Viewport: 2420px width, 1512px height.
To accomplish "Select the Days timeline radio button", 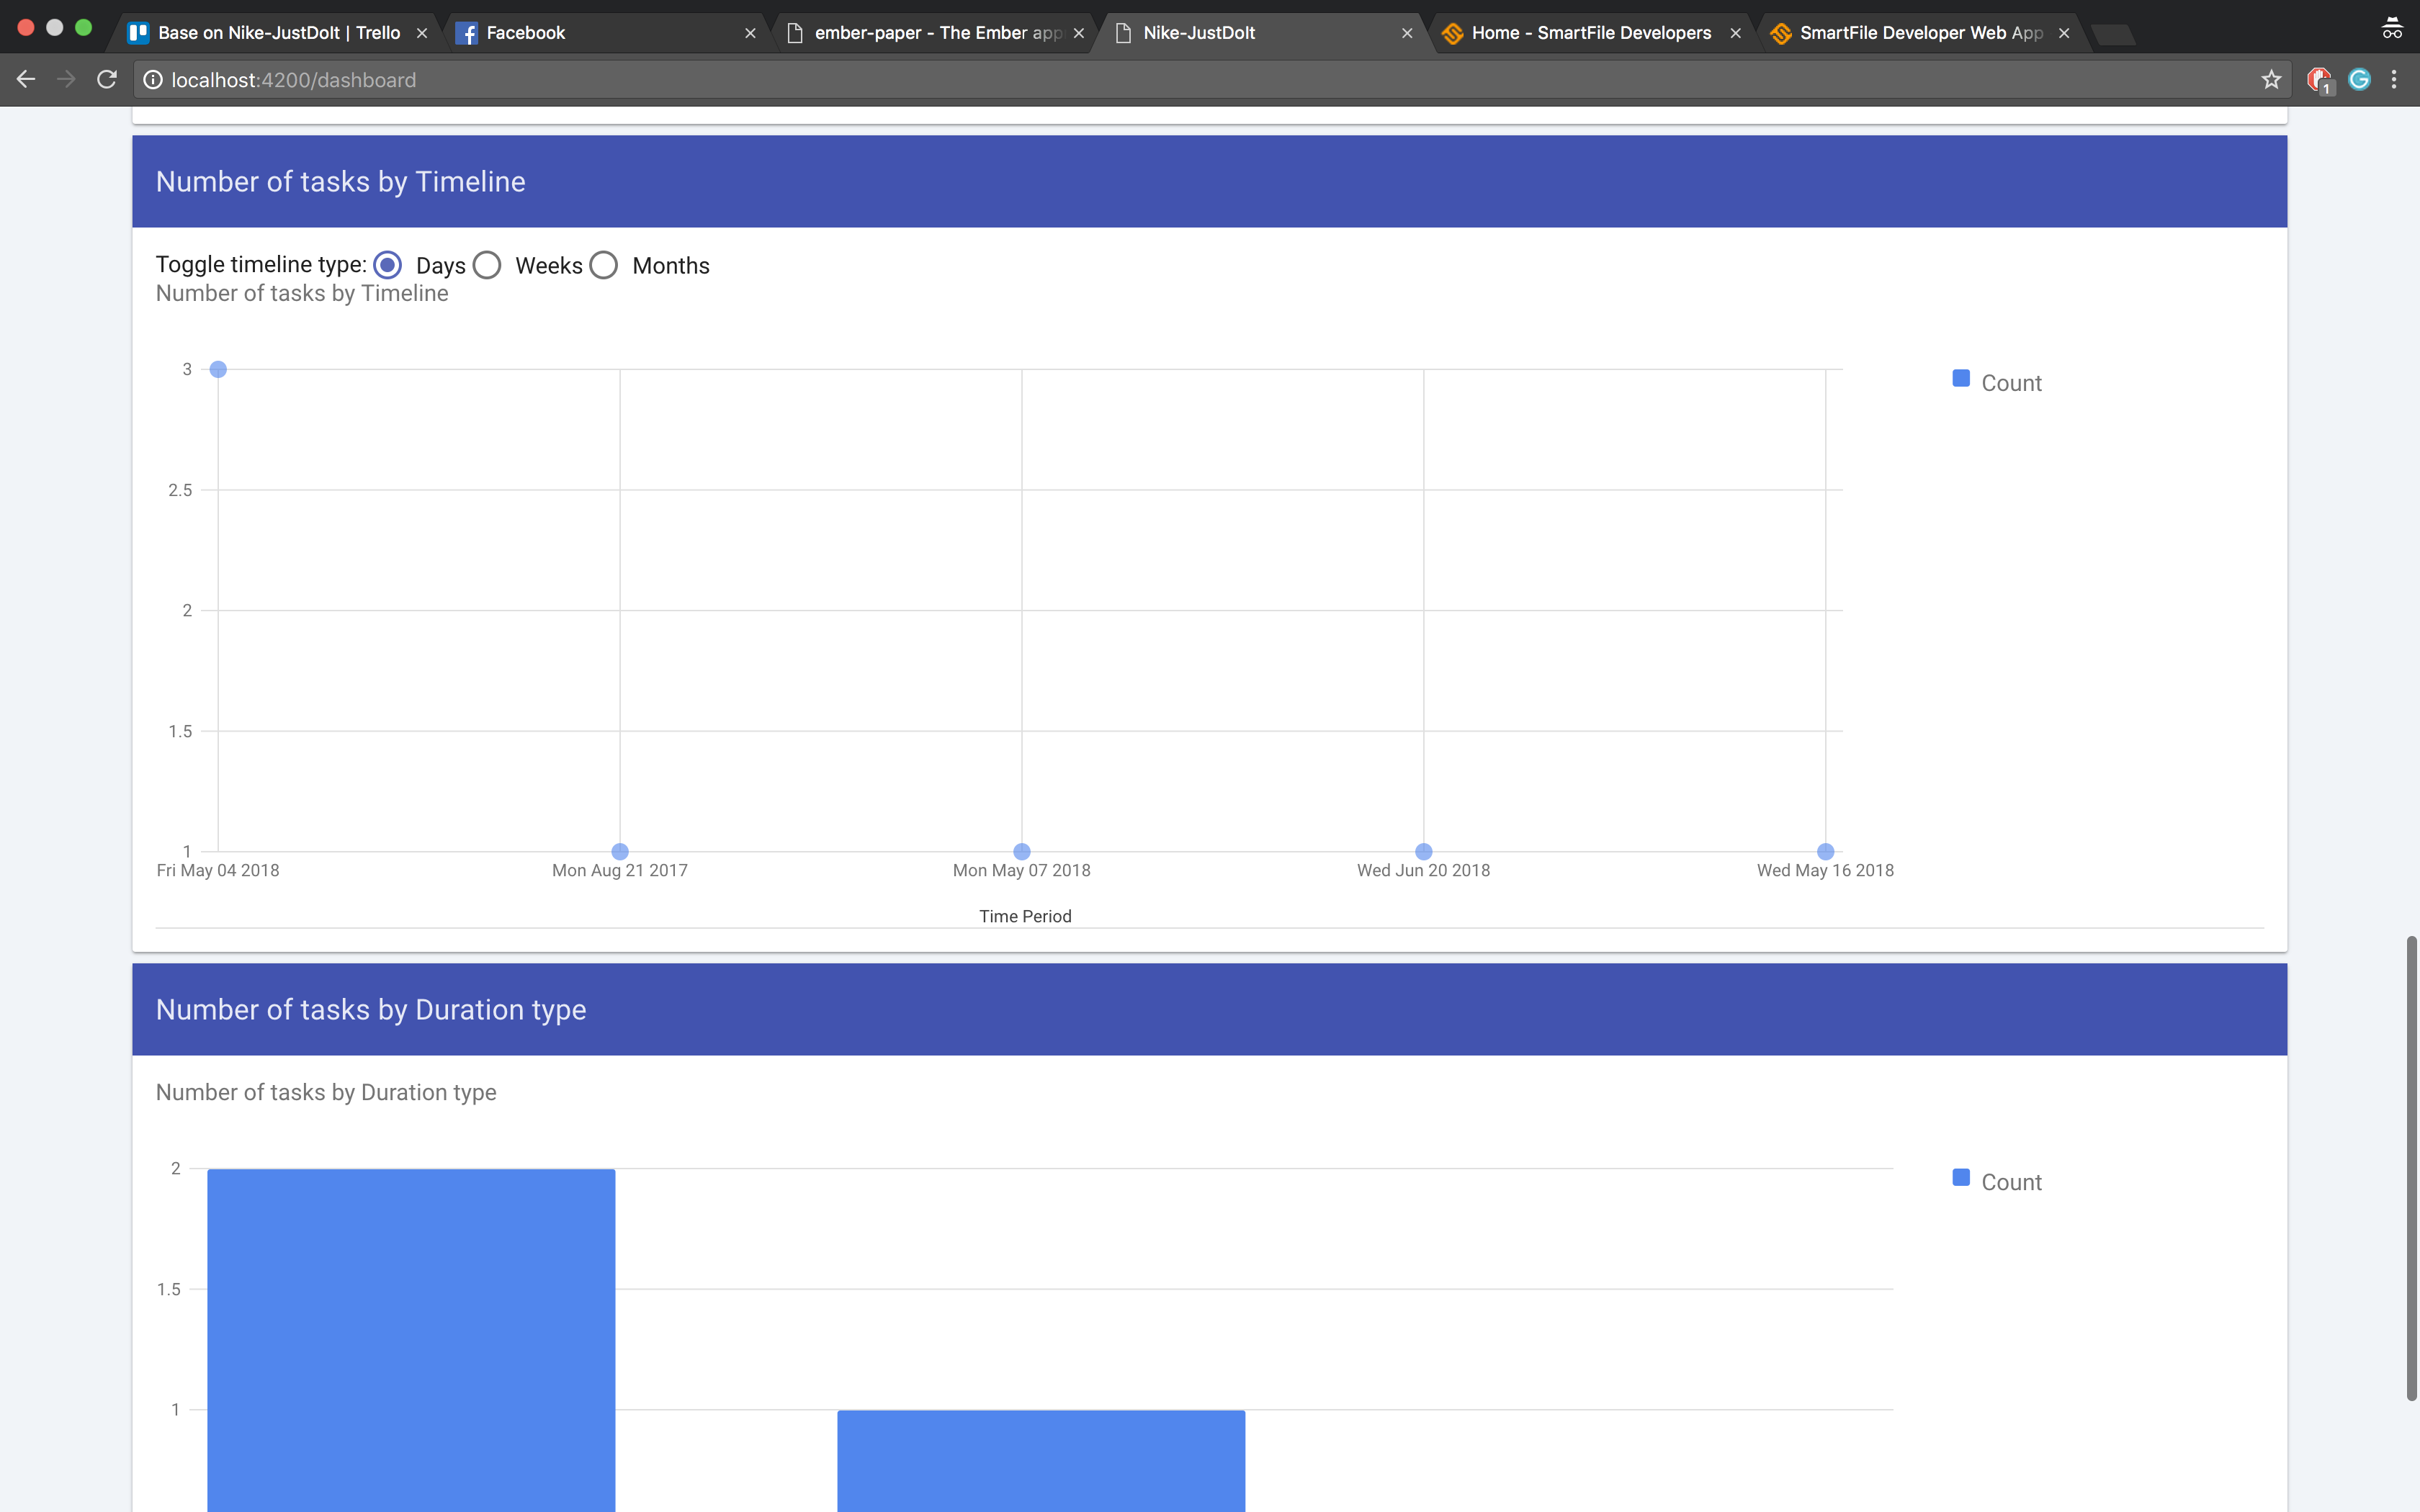I will click(388, 266).
